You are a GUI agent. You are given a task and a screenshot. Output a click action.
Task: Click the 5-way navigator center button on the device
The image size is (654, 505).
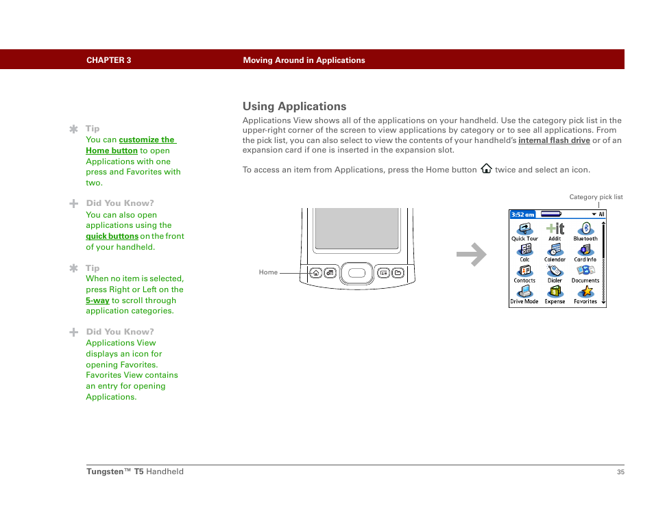[x=356, y=273]
